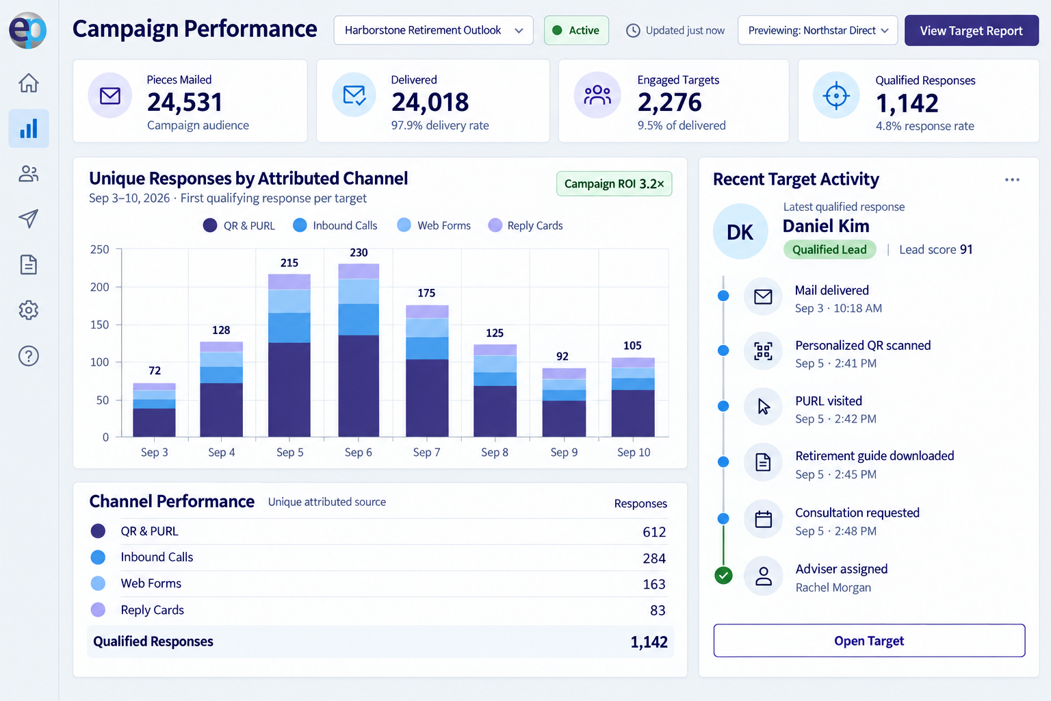Click the Personalized QR scanned icon
This screenshot has width=1051, height=701.
[x=763, y=351]
